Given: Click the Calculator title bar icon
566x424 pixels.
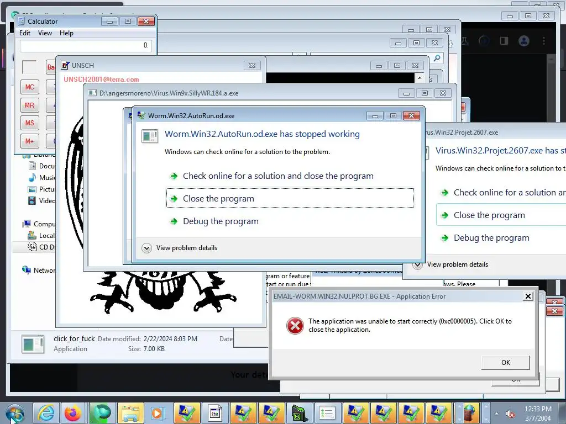Looking at the screenshot, I should (x=22, y=21).
